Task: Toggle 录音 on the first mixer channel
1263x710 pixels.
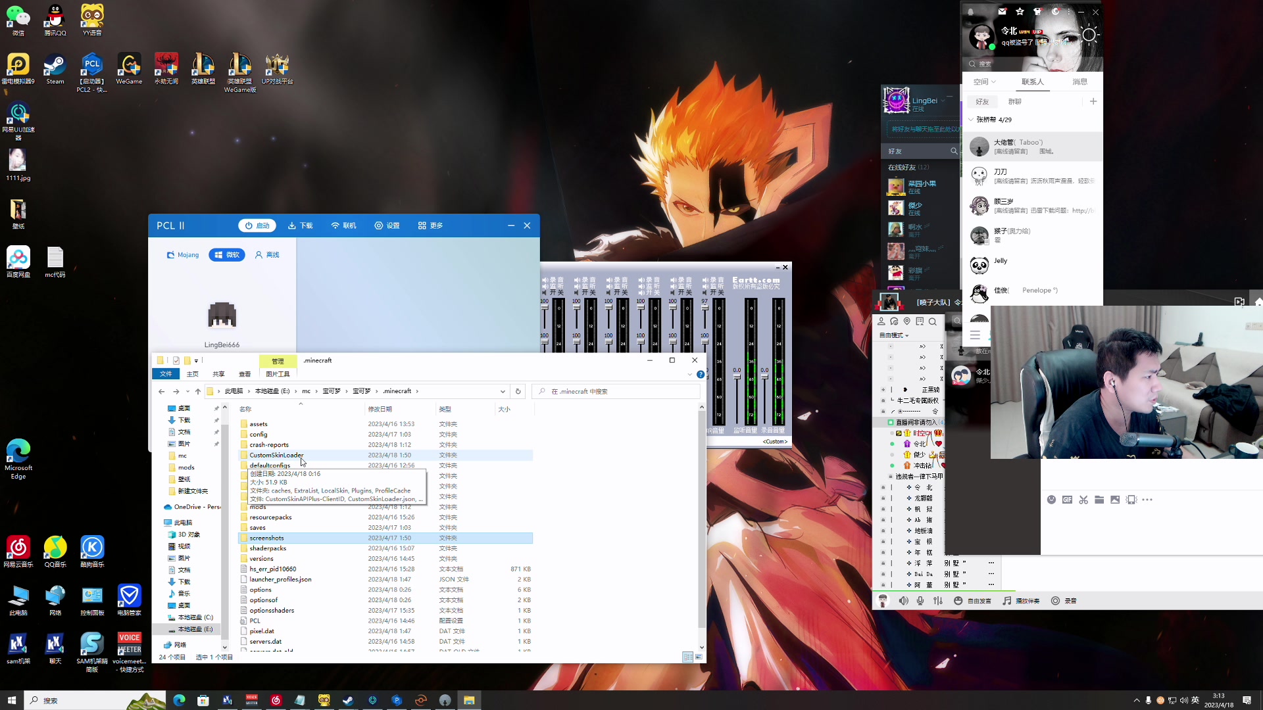Action: pos(553,280)
